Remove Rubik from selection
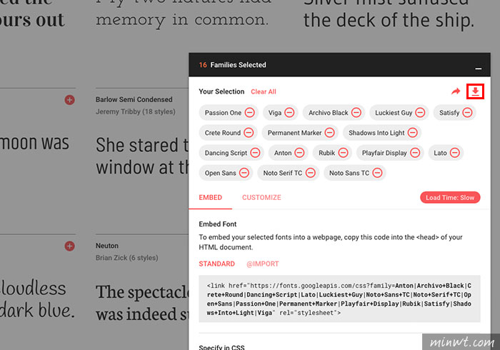 coord(343,153)
